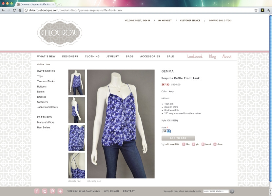Open the Bags menu
This screenshot has height=196, width=272.
[129, 57]
